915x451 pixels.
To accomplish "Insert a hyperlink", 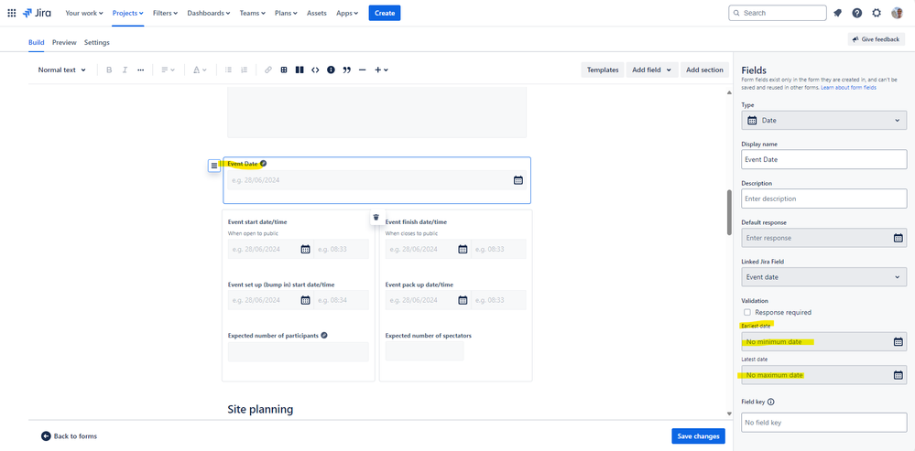I will (x=267, y=70).
